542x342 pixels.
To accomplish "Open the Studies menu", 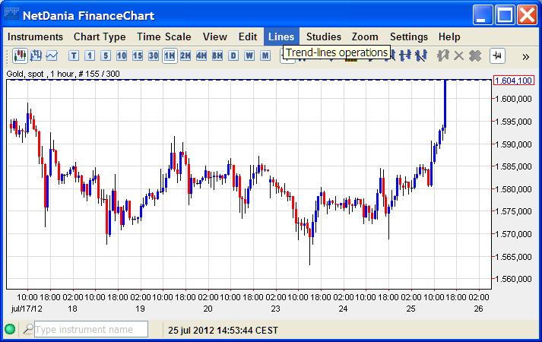I will tap(324, 36).
